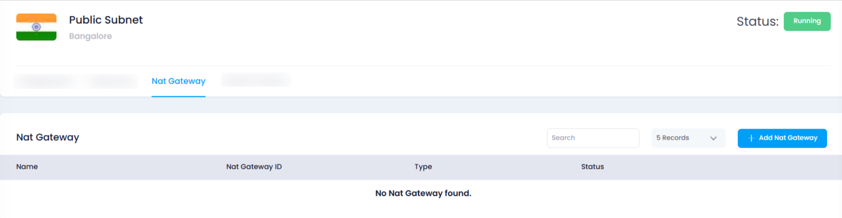Click the Status: label near Running
842x218 pixels.
click(757, 22)
